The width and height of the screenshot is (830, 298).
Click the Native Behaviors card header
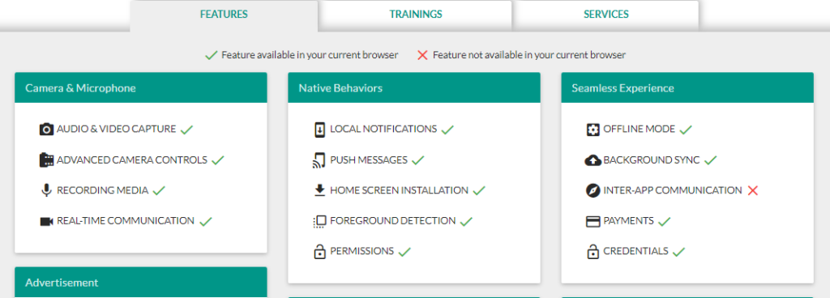click(x=414, y=87)
